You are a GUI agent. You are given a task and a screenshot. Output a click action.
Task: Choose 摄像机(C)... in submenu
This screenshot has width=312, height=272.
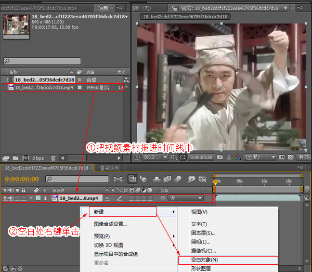pyautogui.click(x=203, y=251)
